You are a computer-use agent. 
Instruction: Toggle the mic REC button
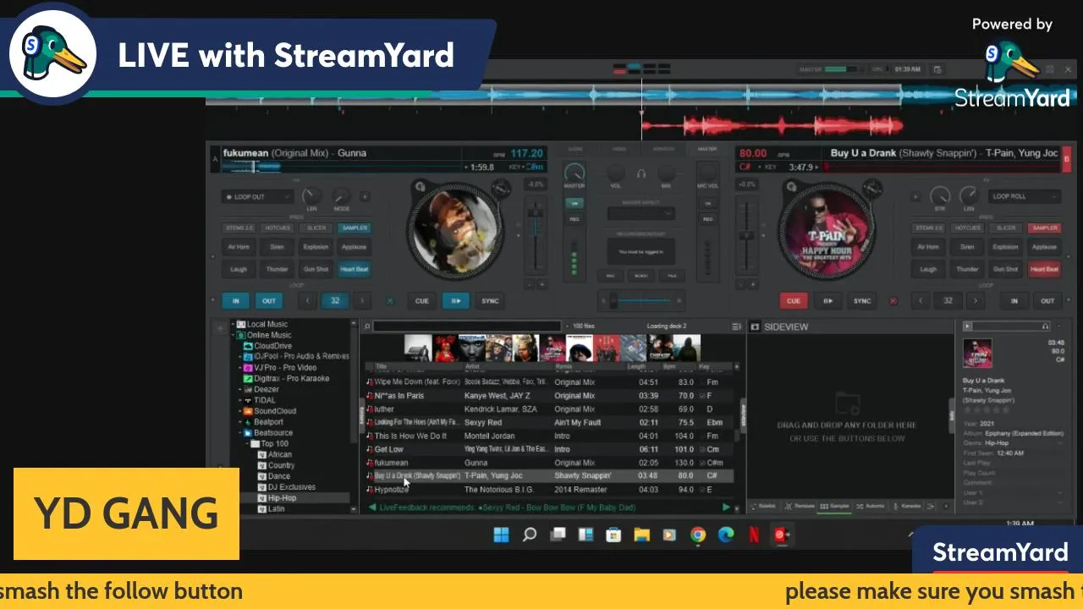707,219
